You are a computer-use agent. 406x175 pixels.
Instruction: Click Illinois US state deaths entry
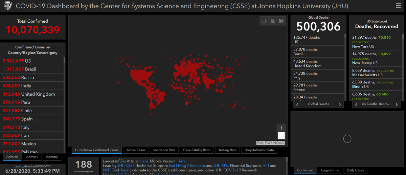(376, 84)
